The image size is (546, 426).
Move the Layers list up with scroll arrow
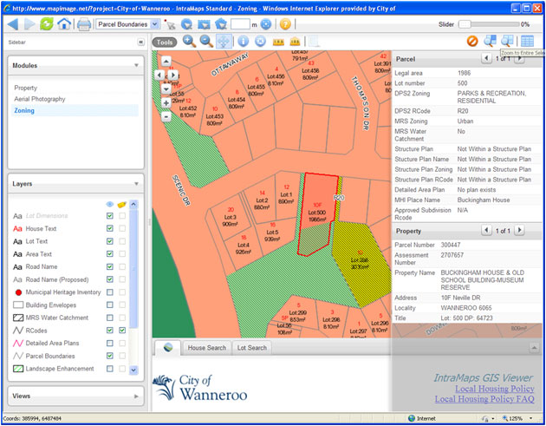tap(133, 205)
